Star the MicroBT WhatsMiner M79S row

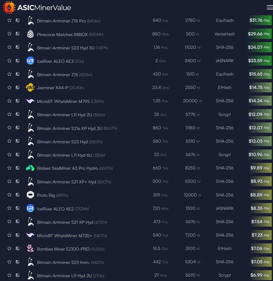pyautogui.click(x=10, y=101)
